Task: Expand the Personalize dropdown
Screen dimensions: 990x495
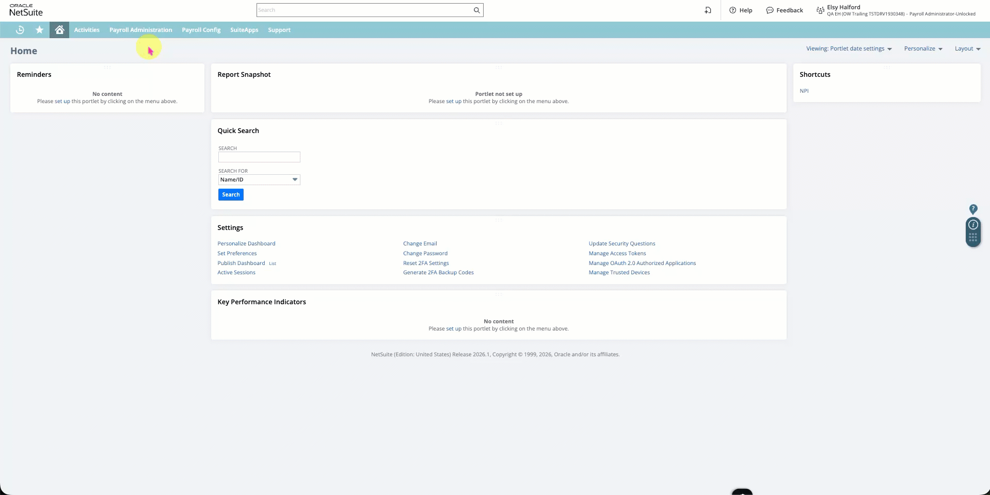Action: [923, 48]
